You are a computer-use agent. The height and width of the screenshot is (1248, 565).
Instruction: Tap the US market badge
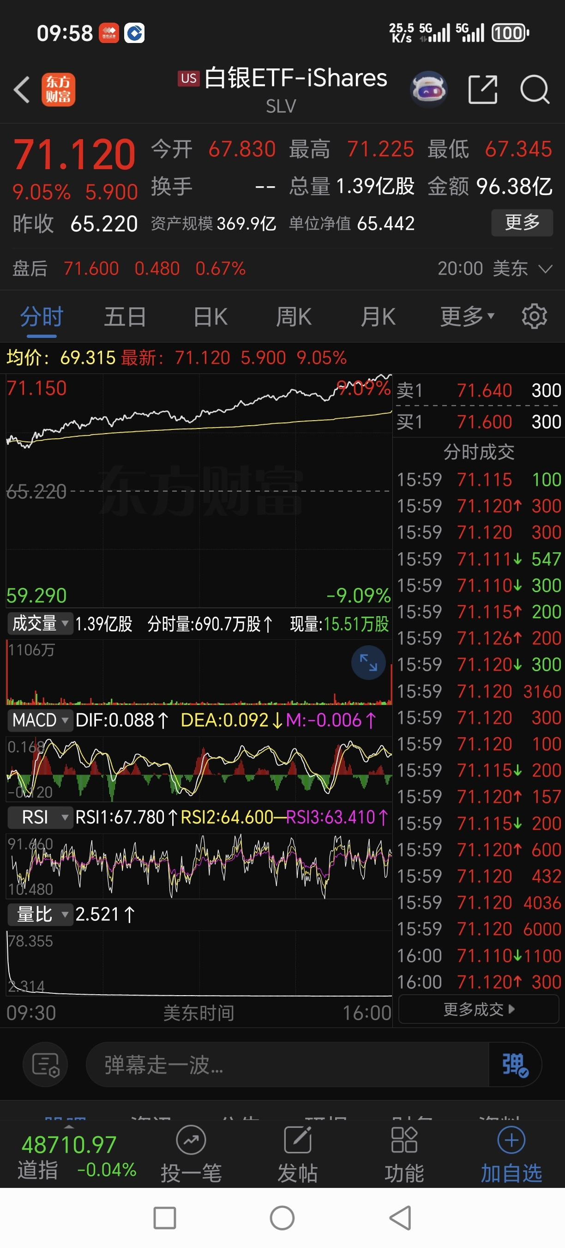click(x=189, y=79)
